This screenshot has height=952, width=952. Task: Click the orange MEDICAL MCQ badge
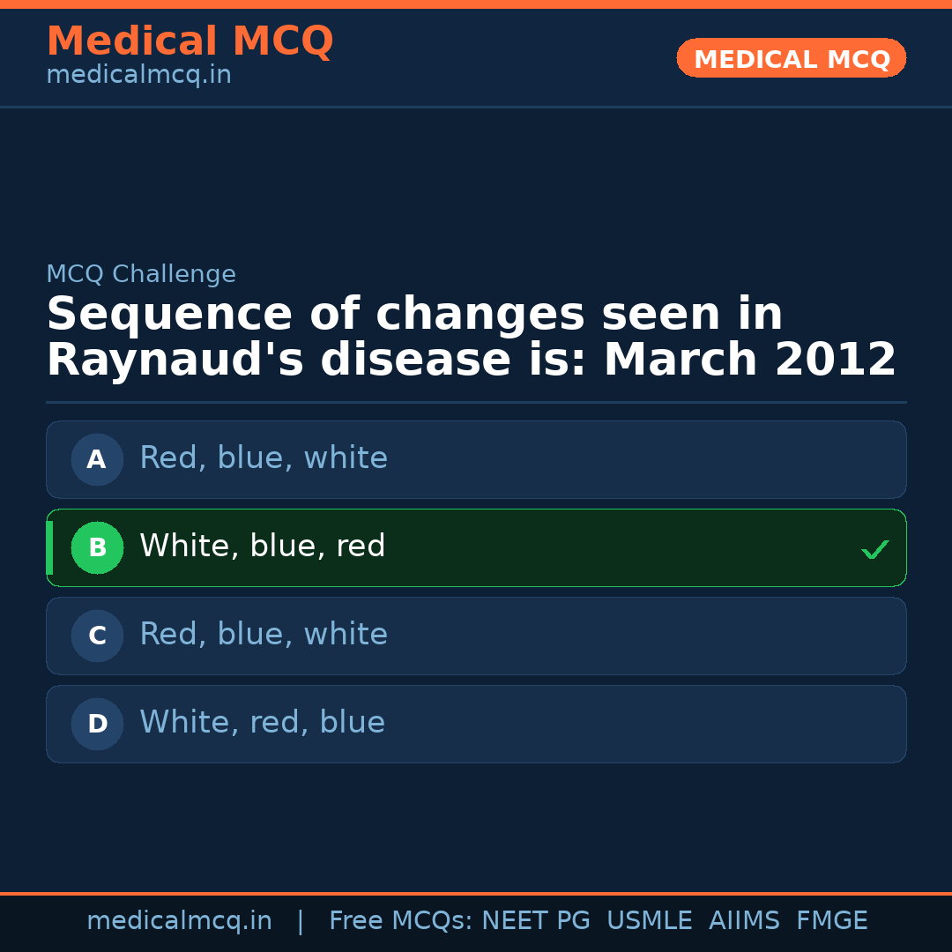791,58
